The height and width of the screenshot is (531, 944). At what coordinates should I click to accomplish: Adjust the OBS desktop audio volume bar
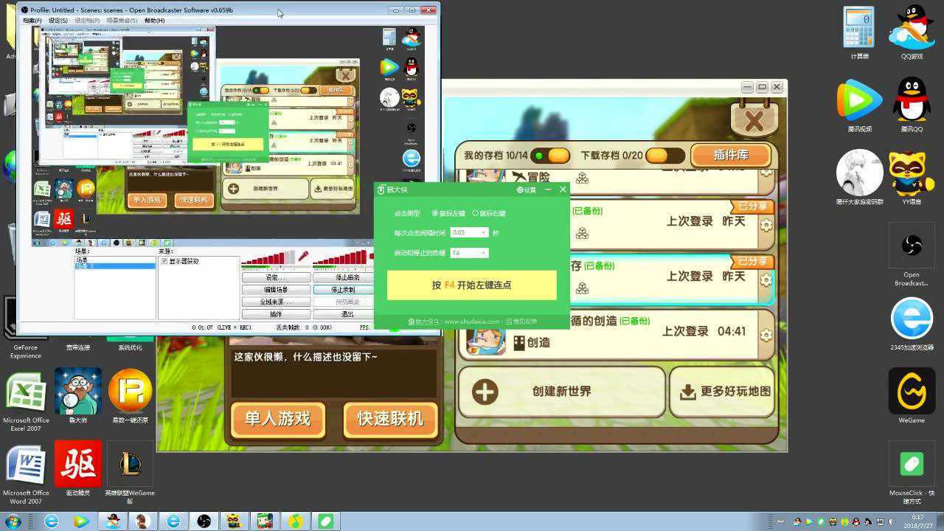[x=339, y=258]
